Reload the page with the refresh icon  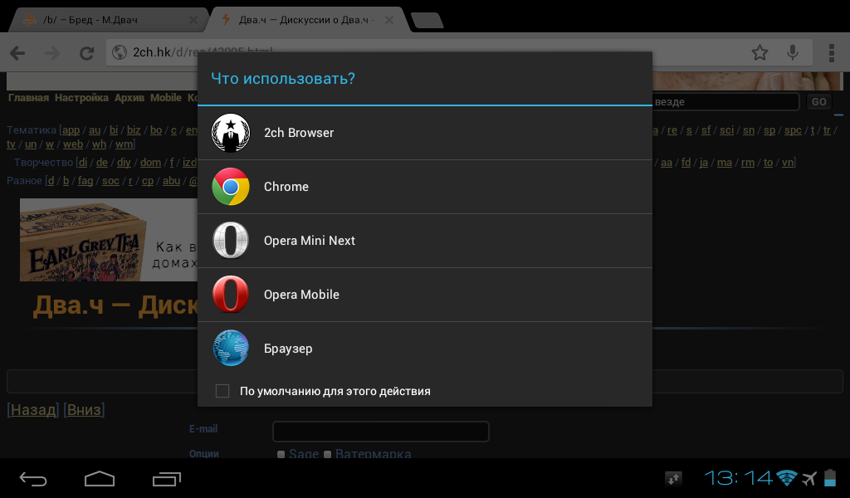coord(86,52)
